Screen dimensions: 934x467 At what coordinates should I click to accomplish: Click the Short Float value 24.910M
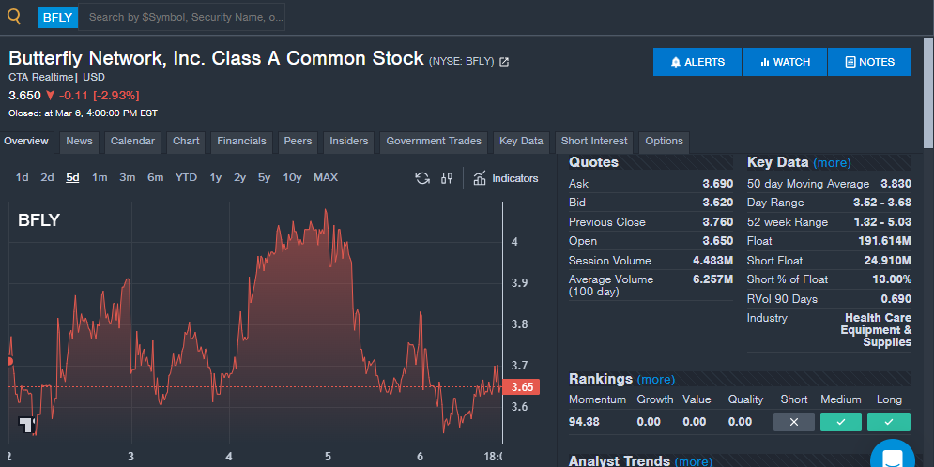point(888,261)
